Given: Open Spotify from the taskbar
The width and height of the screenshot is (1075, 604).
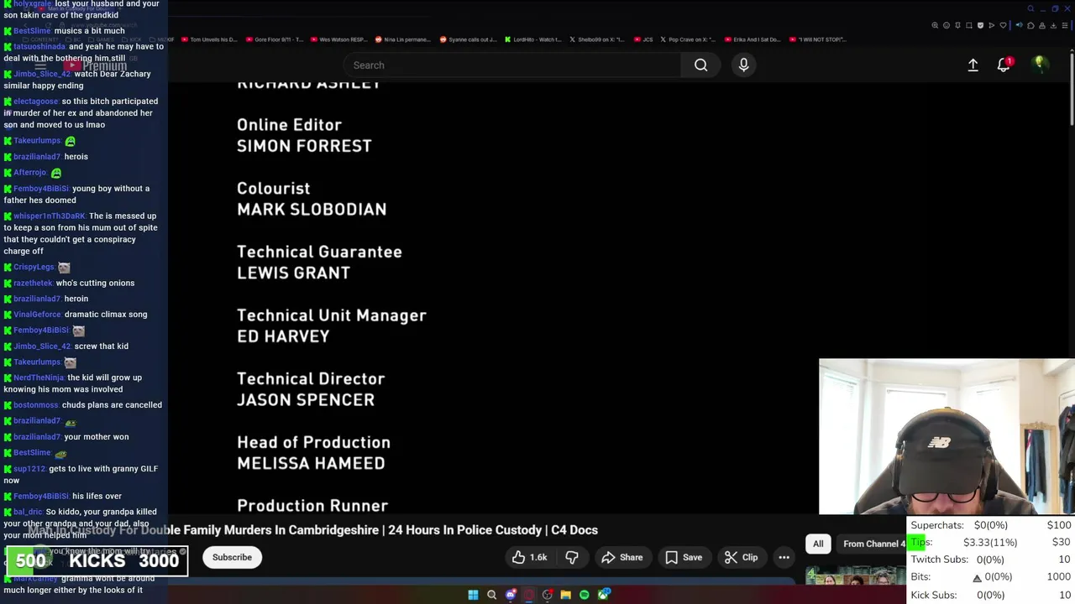Looking at the screenshot, I should (585, 595).
